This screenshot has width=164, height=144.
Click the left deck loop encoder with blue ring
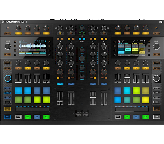point(8,78)
